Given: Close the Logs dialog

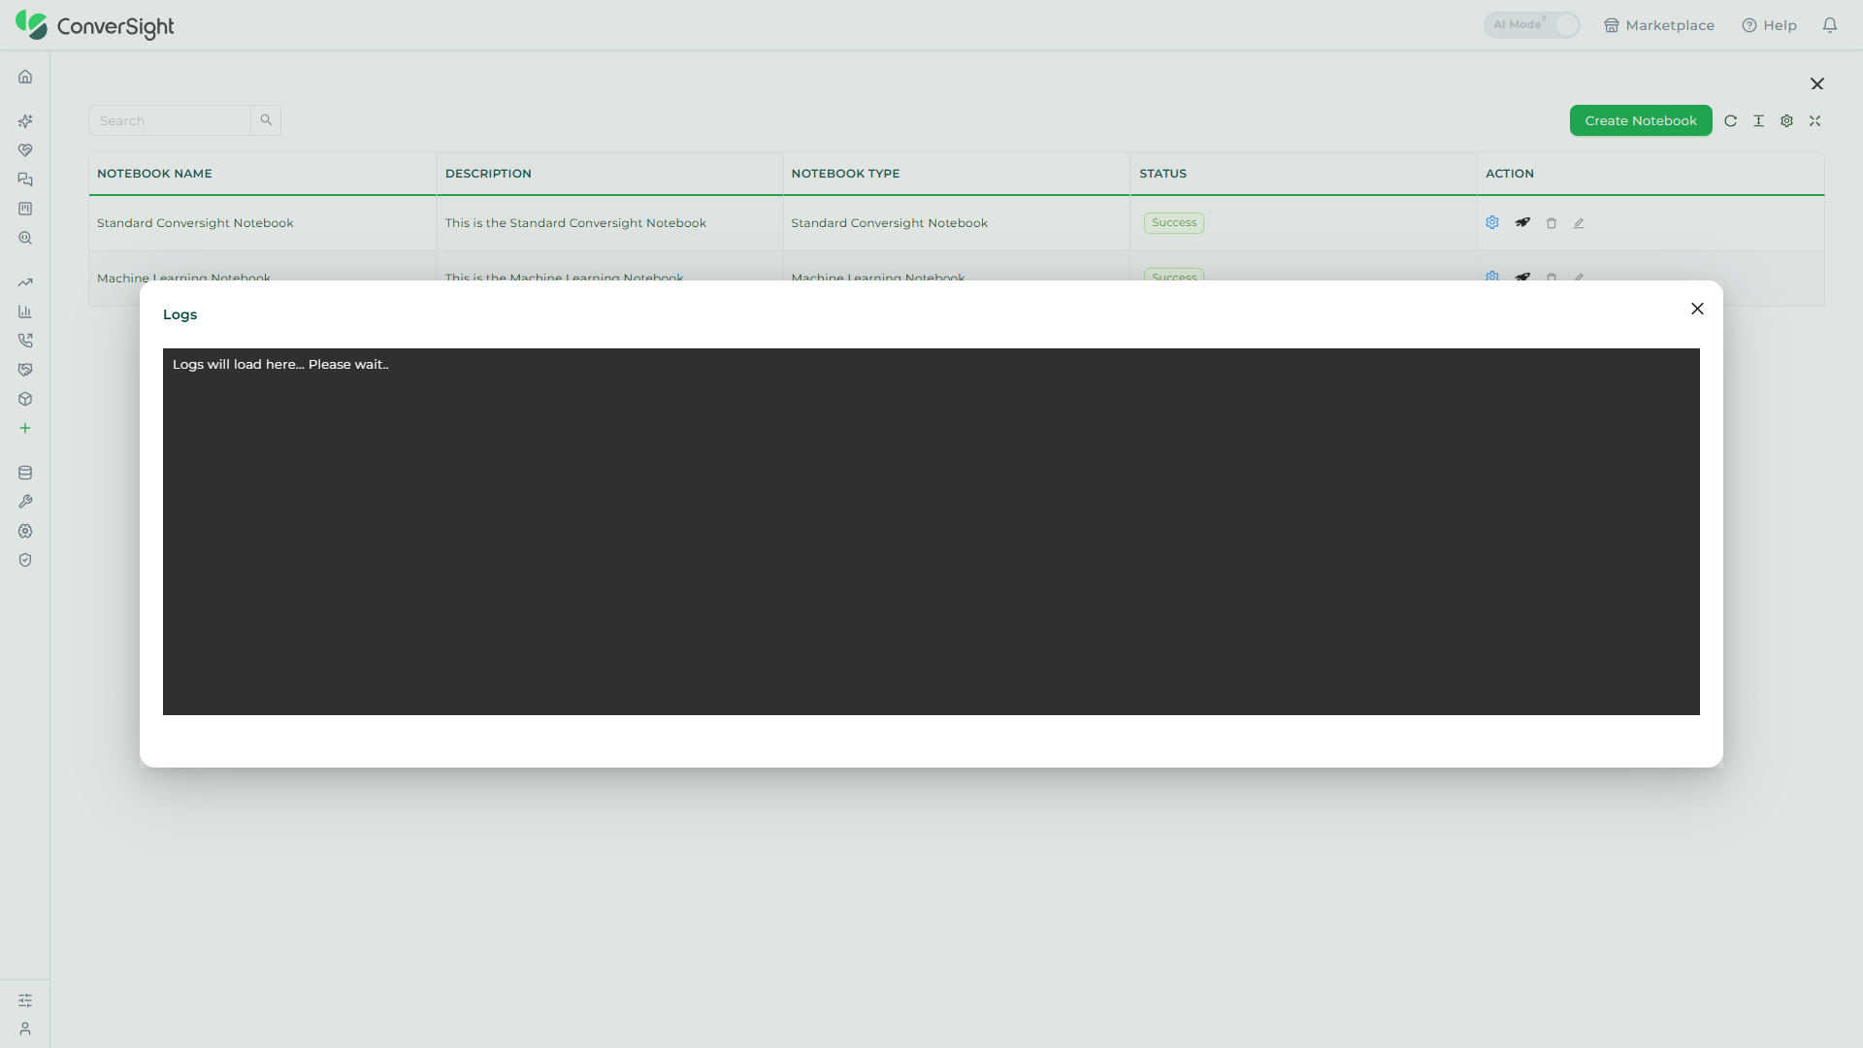Looking at the screenshot, I should pyautogui.click(x=1697, y=309).
